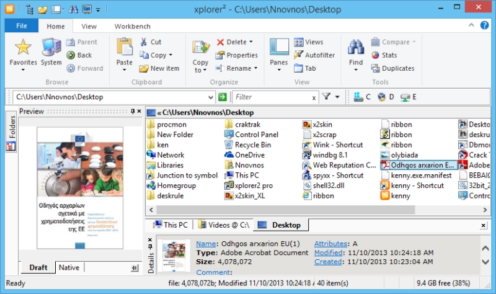This screenshot has width=496, height=294.
Task: Expand the Delete dropdown arrow
Action: tap(251, 42)
